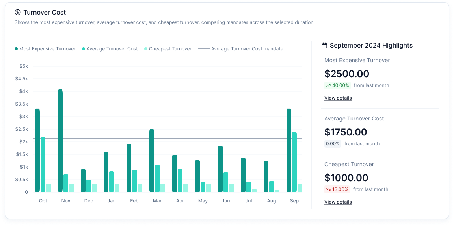Click the Mar dark green bar

[x=152, y=161]
